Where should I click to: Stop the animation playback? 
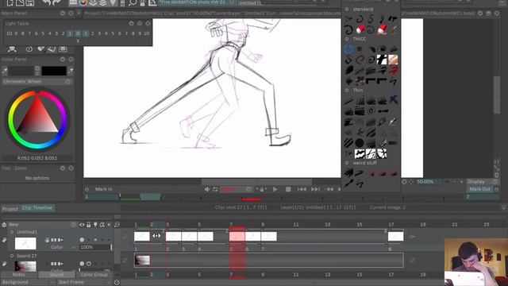[x=288, y=189]
